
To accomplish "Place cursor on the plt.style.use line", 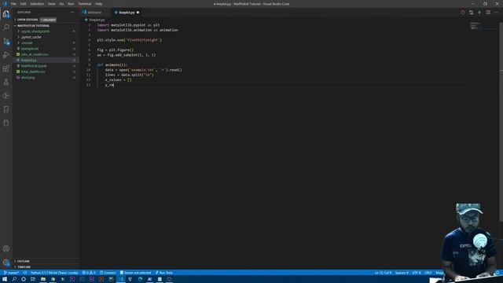I will point(130,40).
